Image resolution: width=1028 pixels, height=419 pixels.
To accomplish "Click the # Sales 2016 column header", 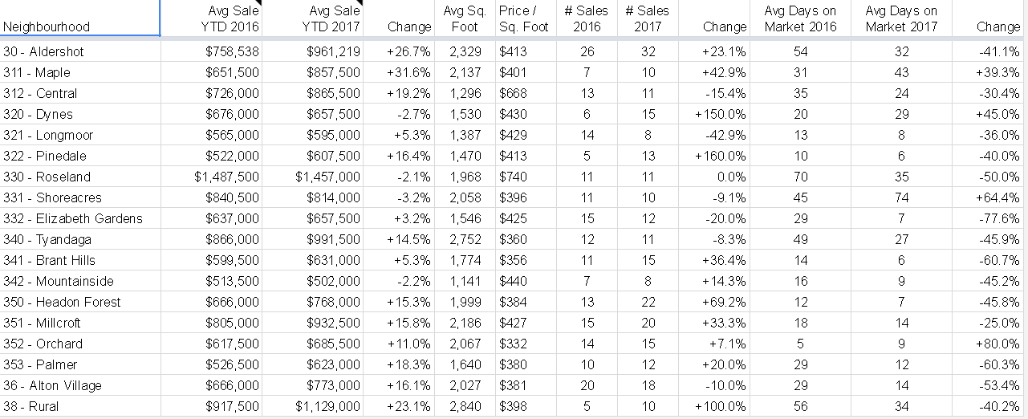I will point(587,18).
